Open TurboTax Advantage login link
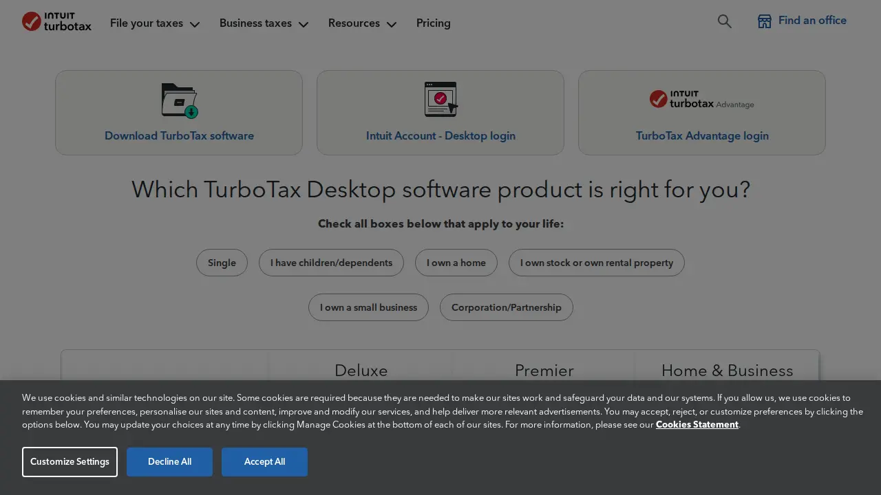This screenshot has width=881, height=495. pyautogui.click(x=702, y=135)
